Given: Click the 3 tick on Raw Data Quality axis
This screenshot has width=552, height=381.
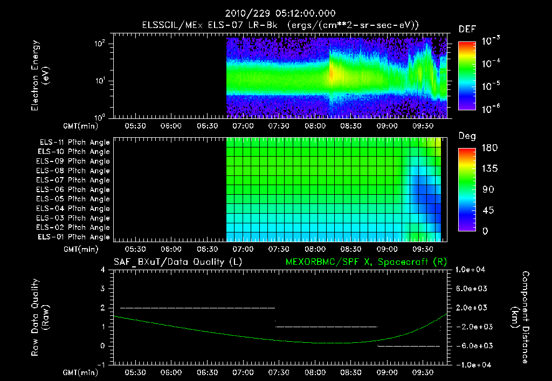Looking at the screenshot, I should [x=102, y=288].
